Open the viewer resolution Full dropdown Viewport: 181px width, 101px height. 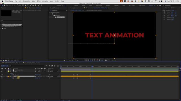[80, 60]
